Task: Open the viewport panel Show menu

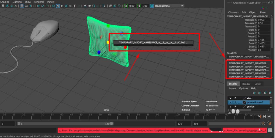Action: tap(28, 2)
